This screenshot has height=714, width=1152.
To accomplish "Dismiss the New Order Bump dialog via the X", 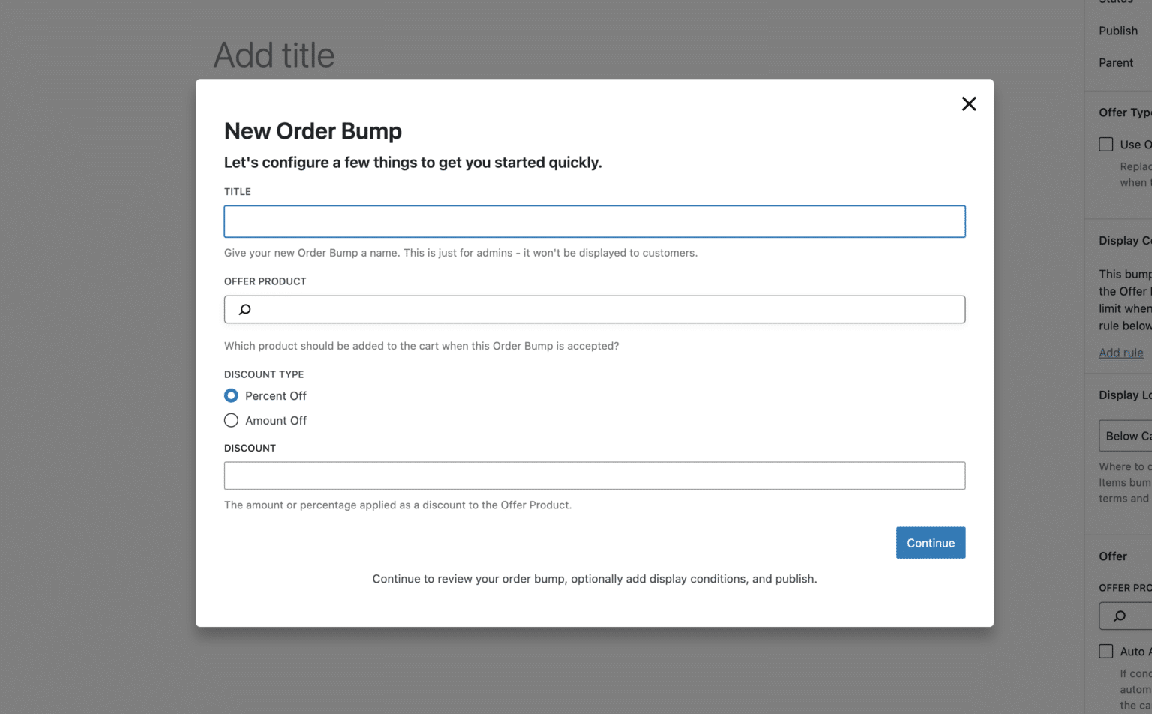I will pyautogui.click(x=968, y=103).
